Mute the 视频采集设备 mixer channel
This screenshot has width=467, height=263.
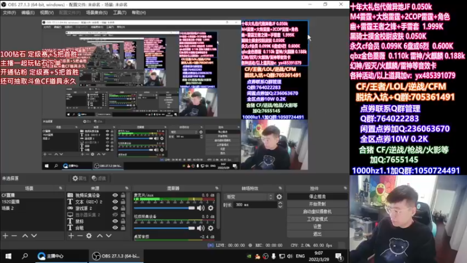(201, 229)
